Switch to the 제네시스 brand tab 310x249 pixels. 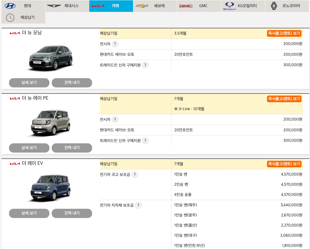pos(67,6)
